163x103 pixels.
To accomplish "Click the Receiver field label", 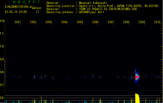I will pos(53,9).
